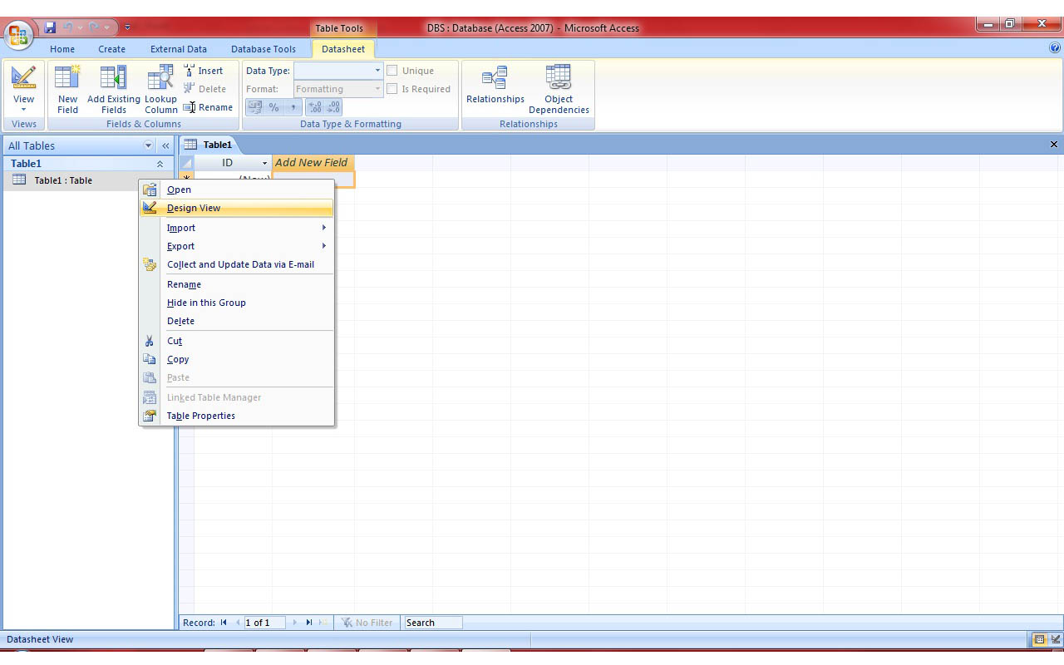Expand the Import submenu arrow
This screenshot has width=1064, height=665.
click(x=324, y=228)
